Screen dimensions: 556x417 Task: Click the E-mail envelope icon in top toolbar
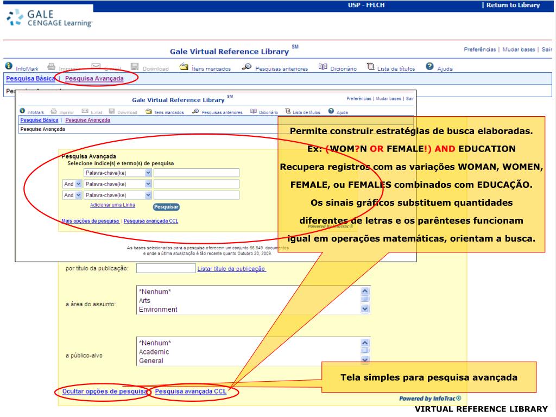click(x=96, y=66)
